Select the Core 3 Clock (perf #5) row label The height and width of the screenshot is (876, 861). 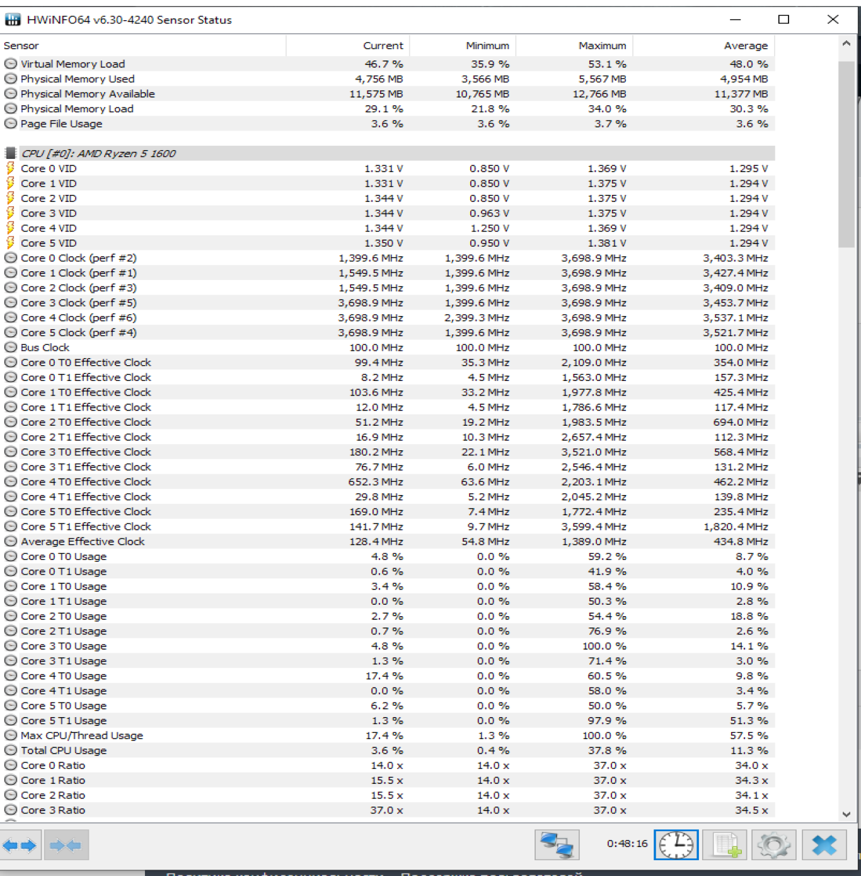(x=79, y=303)
